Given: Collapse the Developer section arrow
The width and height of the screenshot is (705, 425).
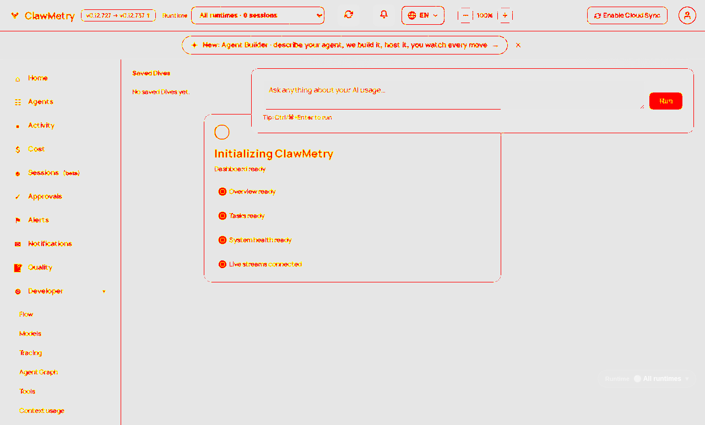Looking at the screenshot, I should (x=104, y=292).
